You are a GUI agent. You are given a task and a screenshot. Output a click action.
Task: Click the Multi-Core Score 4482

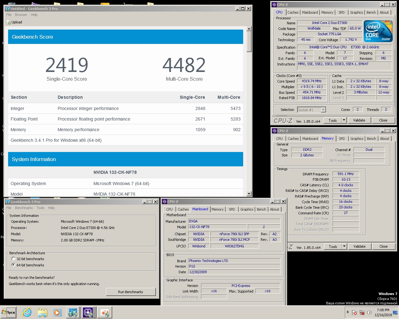[184, 65]
